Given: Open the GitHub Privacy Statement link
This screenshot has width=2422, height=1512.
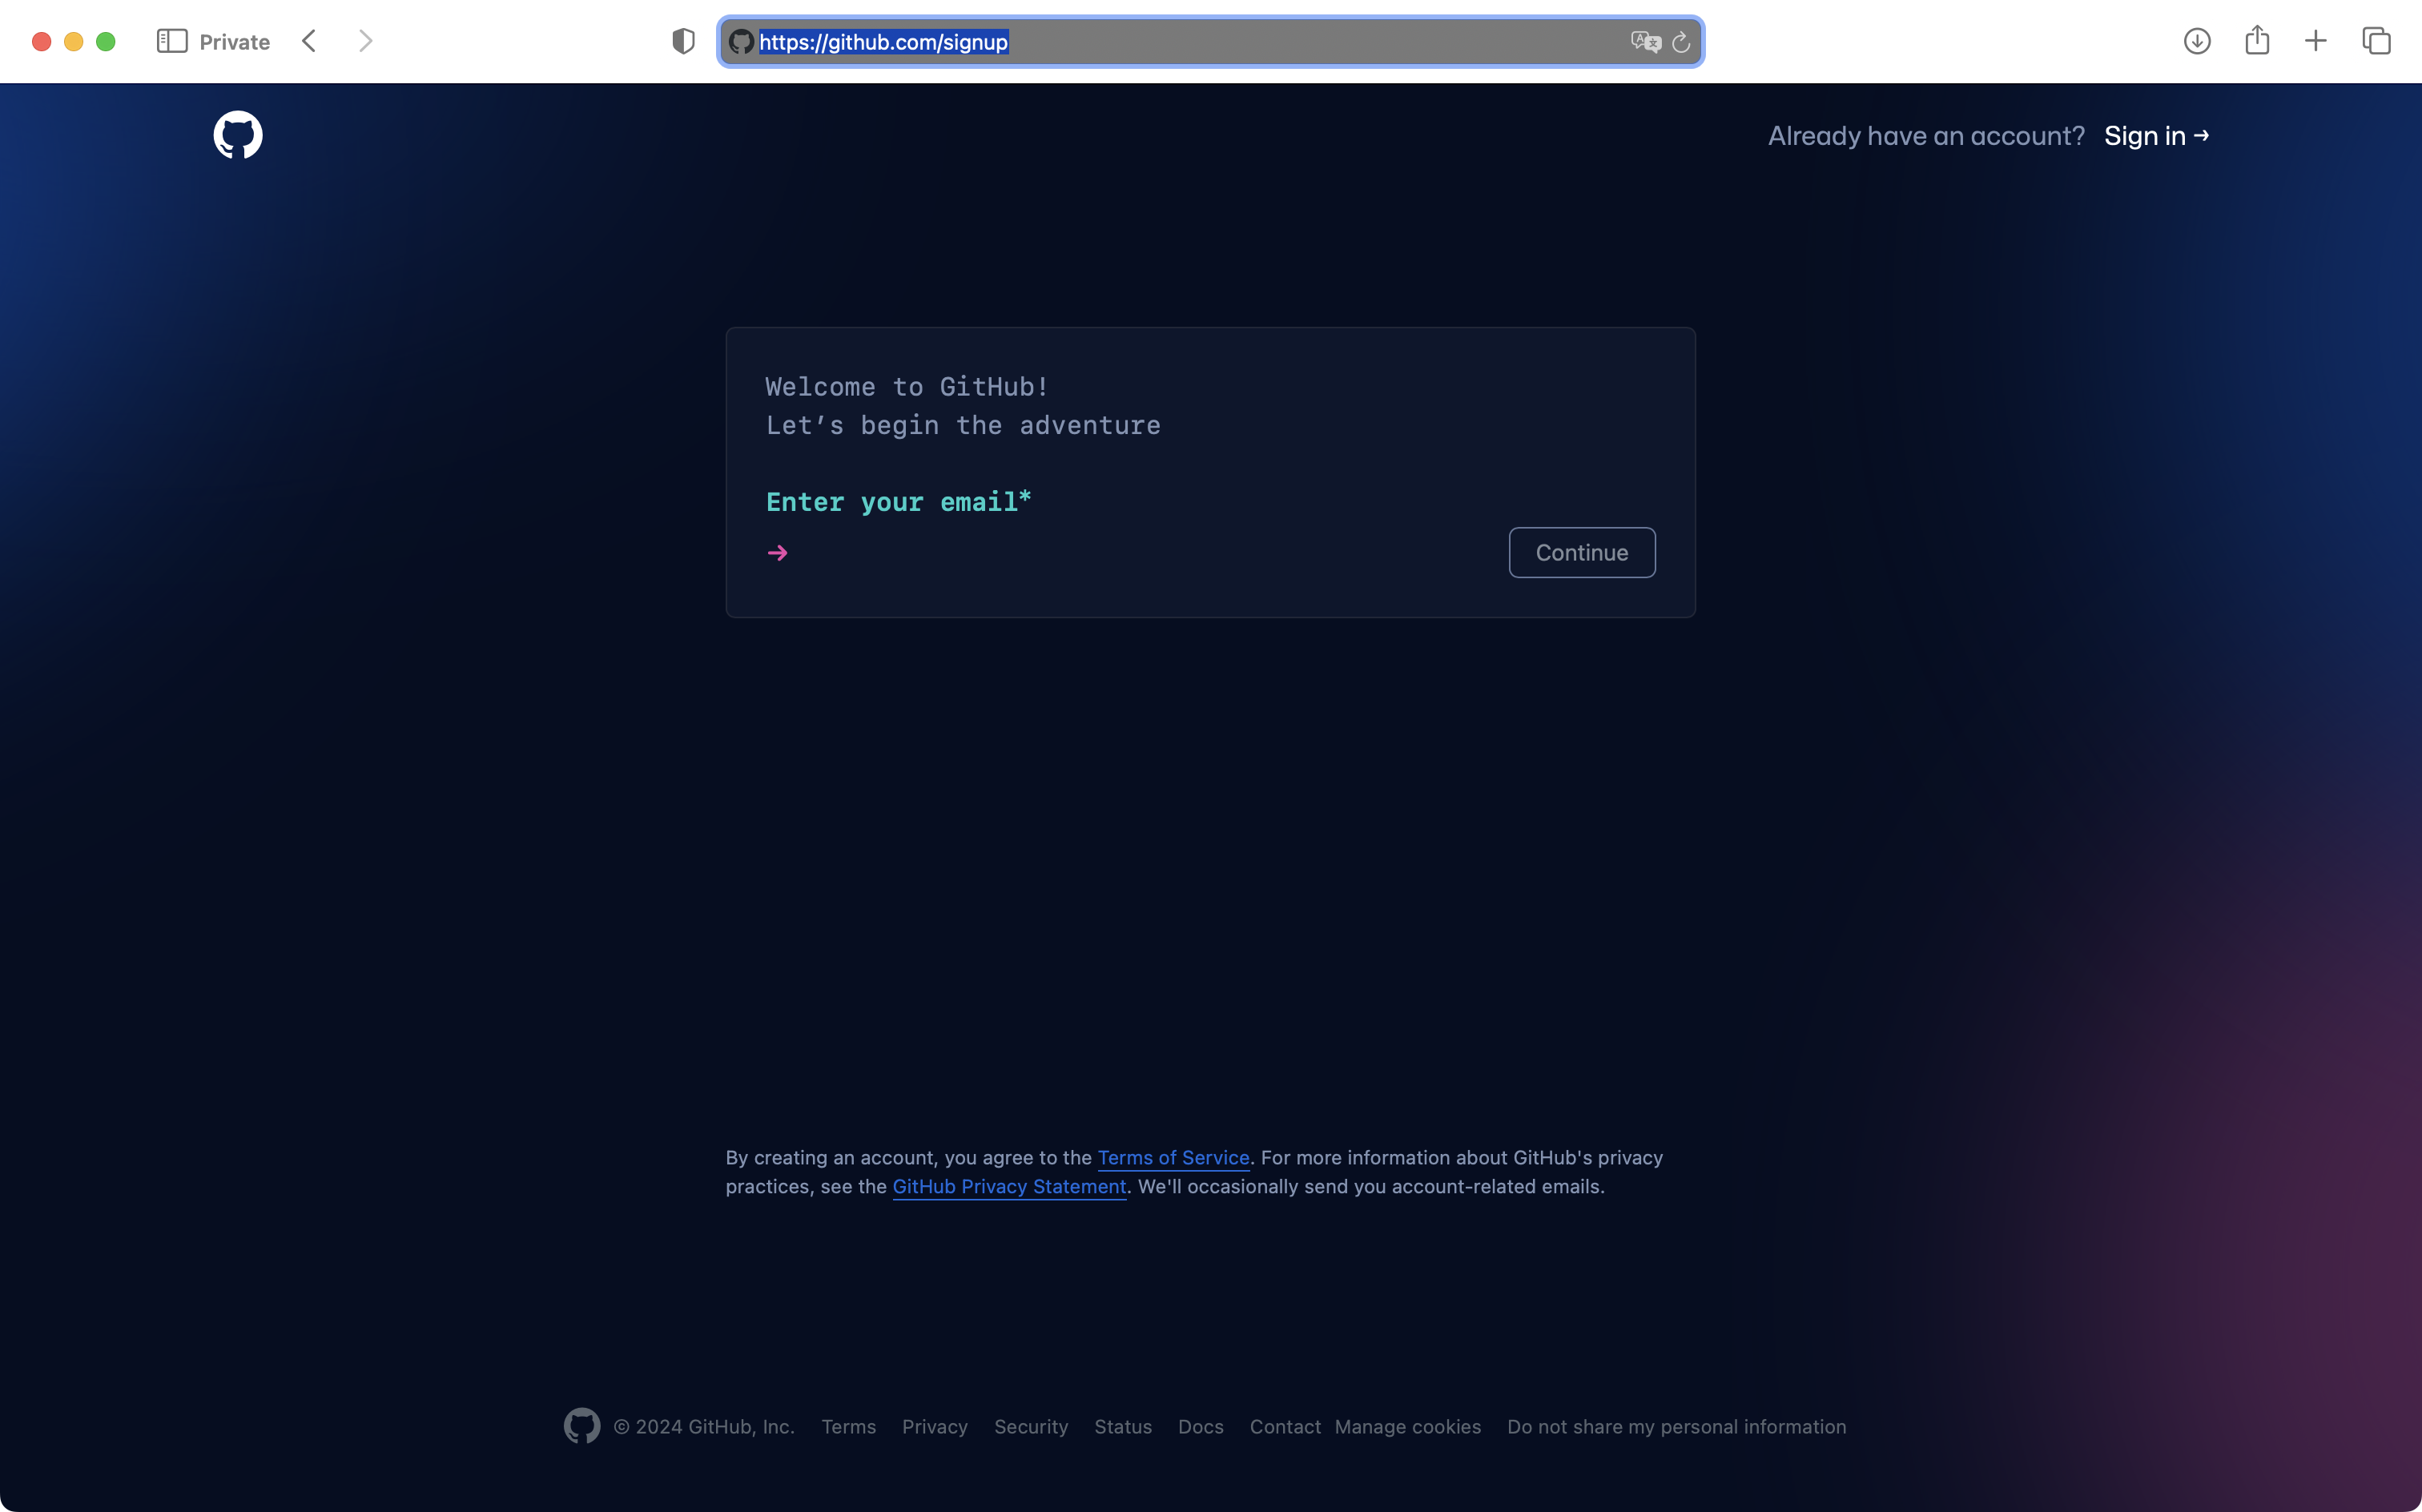Looking at the screenshot, I should coord(1009,1186).
